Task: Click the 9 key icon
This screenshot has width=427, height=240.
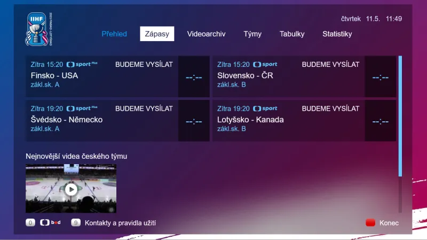Action: (76, 223)
